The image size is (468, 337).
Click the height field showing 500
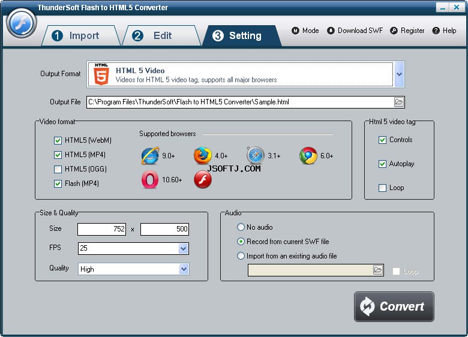point(164,229)
